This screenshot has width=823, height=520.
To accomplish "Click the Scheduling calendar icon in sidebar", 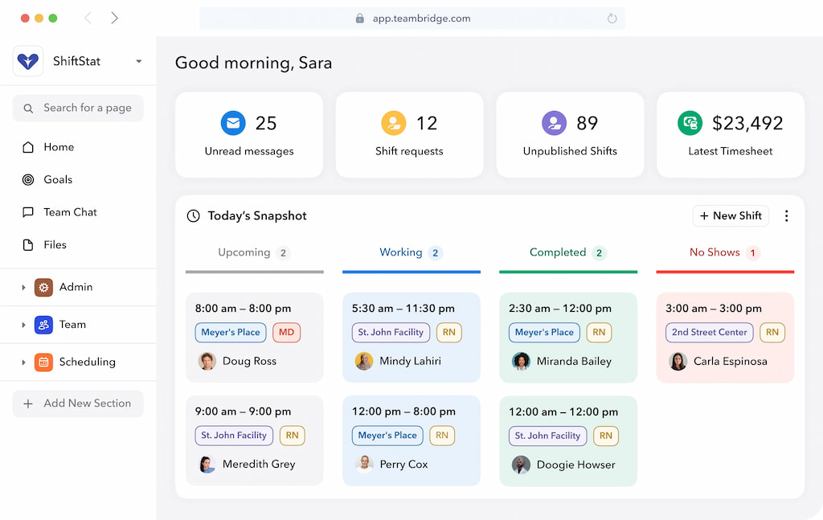I will (x=43, y=362).
